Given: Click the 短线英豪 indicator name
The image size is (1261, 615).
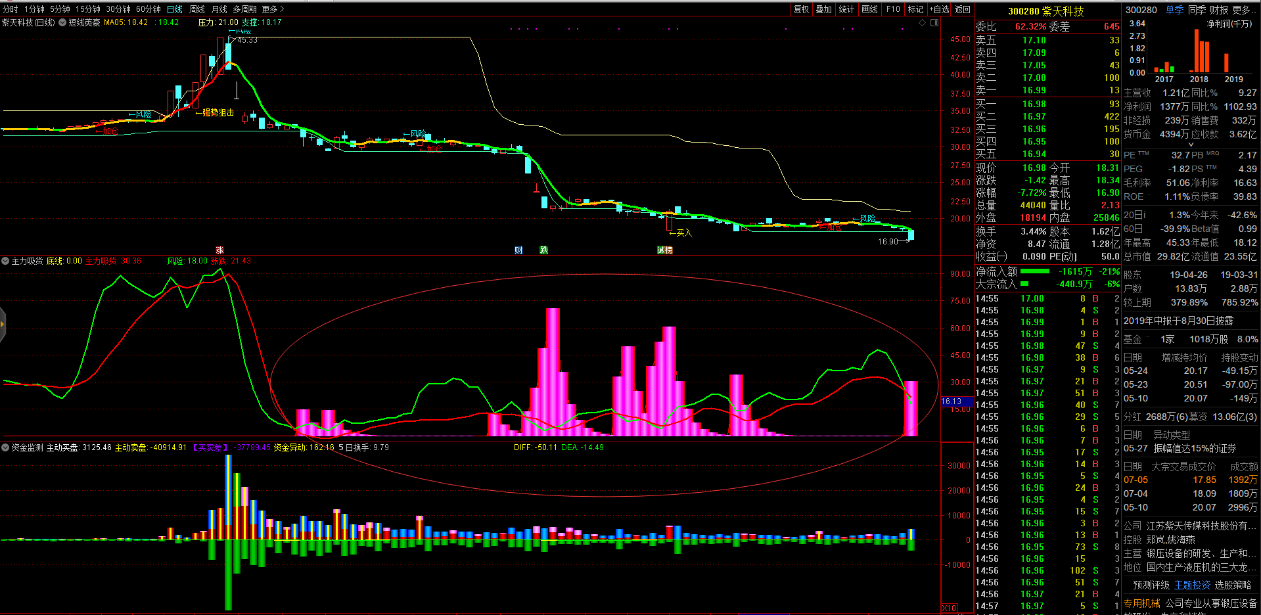Looking at the screenshot, I should 84,22.
